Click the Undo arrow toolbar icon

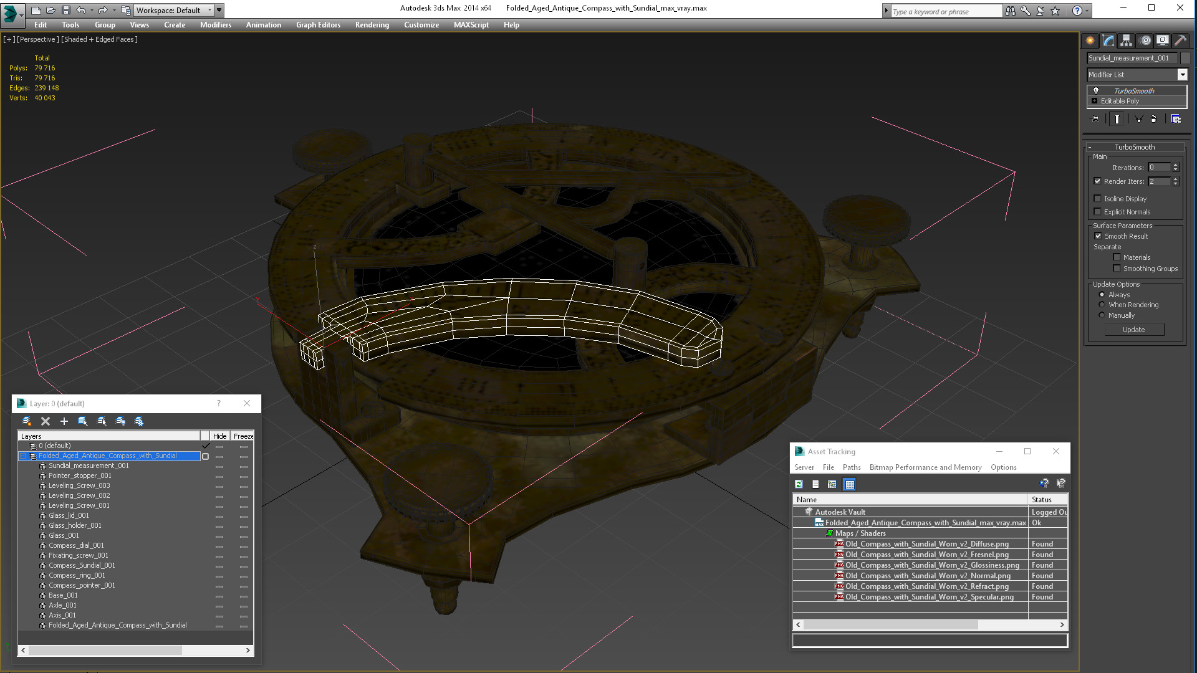click(x=81, y=10)
